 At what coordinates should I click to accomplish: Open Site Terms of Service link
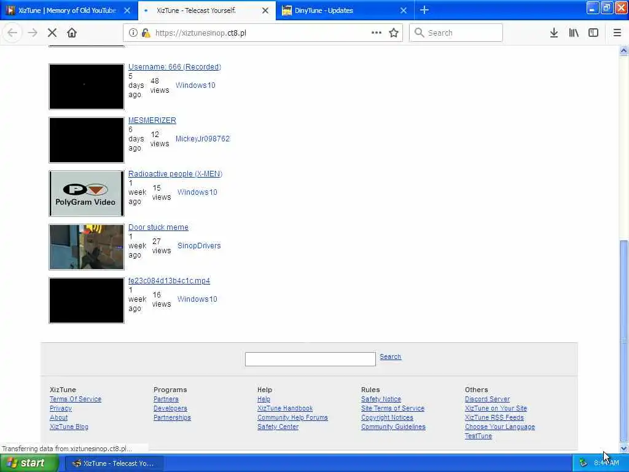(x=393, y=408)
